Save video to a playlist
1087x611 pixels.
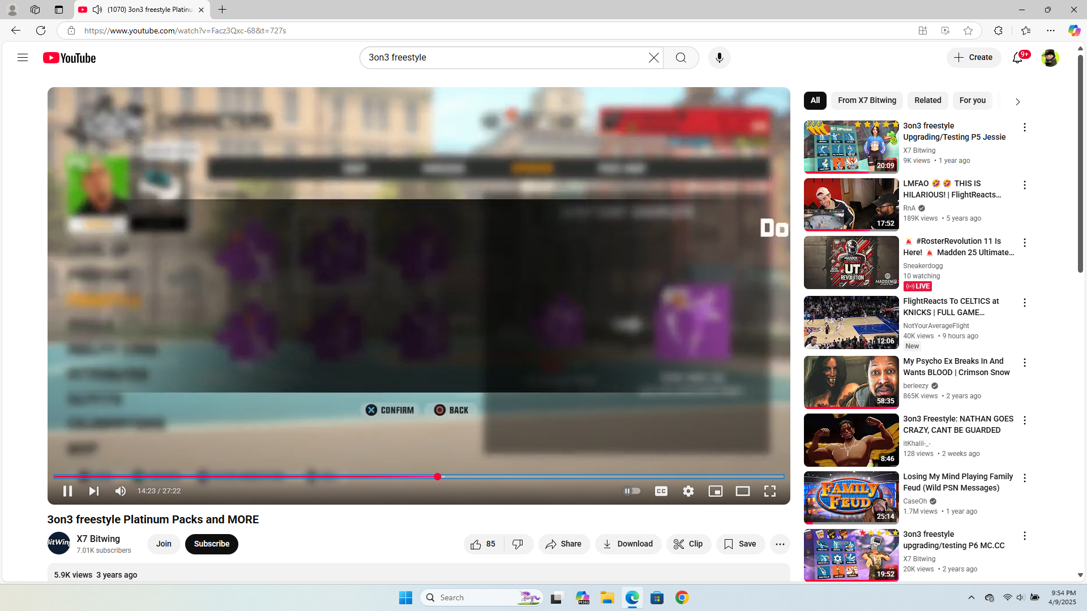[741, 544]
